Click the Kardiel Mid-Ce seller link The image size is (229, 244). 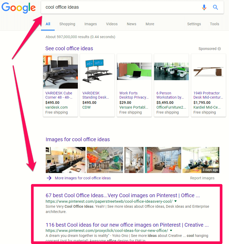tap(207, 107)
